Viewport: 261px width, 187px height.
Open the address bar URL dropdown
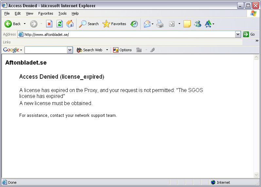click(x=238, y=34)
